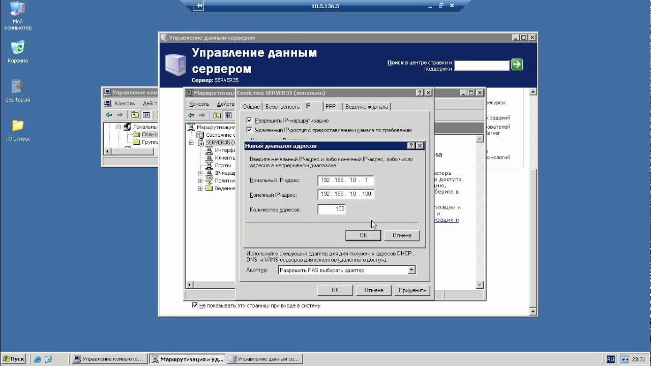Click Up-one-level icon in Управление компьютером toolbar
Screen dimensions: 651x366
point(135,115)
